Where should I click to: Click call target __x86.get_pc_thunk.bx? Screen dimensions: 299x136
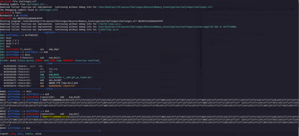pos(77,77)
